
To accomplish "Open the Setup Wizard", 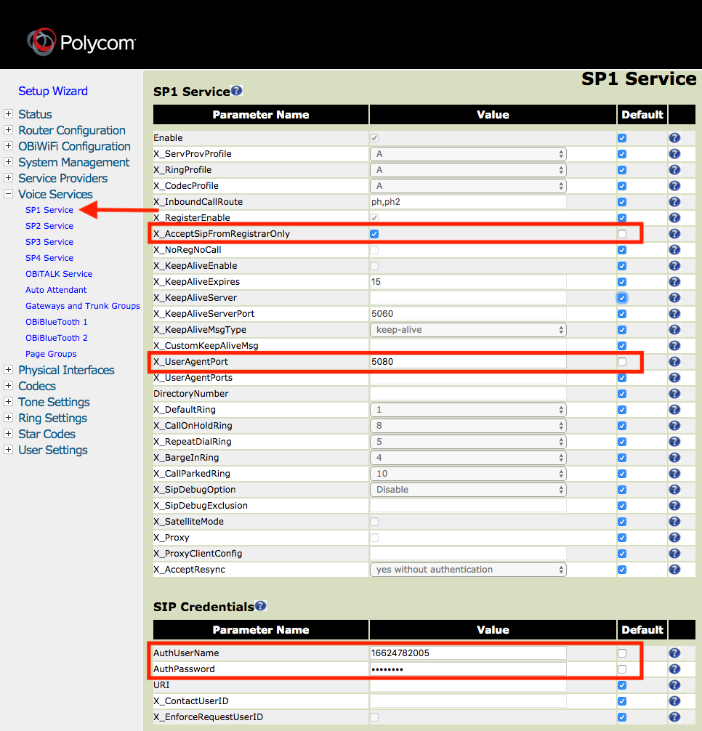I will click(x=52, y=91).
